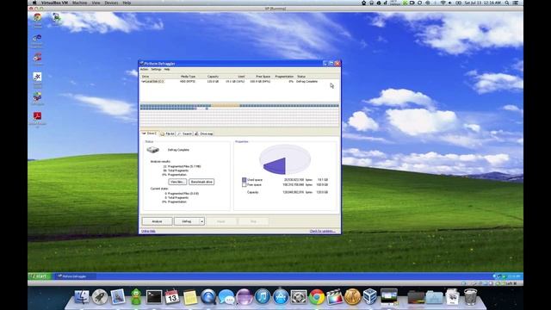Open the VirtualBox cube Dock icon
551x310 pixels.
370,296
